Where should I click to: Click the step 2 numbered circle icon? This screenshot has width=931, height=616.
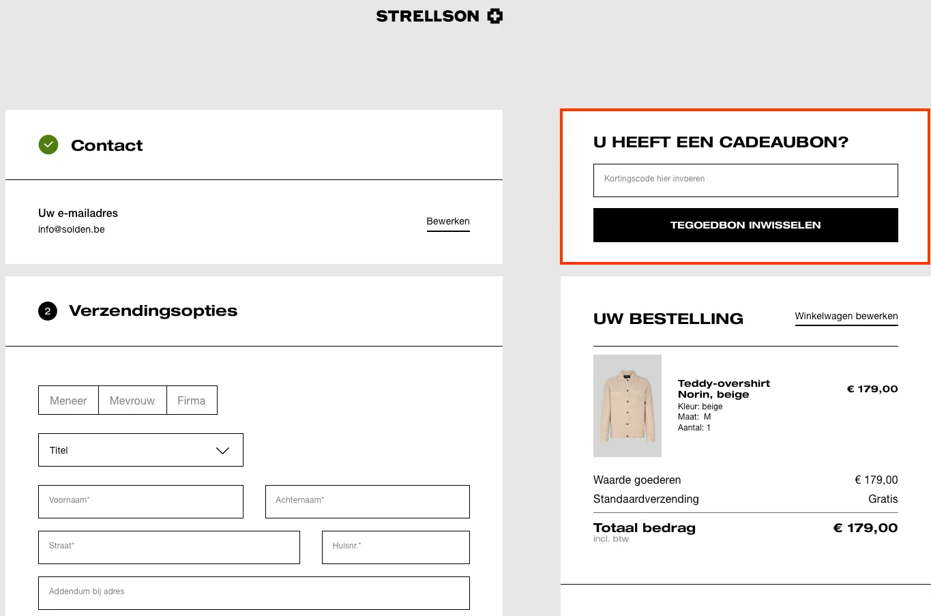pos(47,310)
